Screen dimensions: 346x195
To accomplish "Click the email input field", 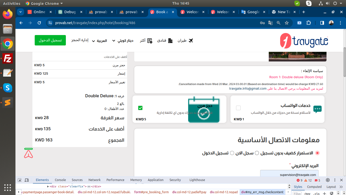I will [x=289, y=173].
